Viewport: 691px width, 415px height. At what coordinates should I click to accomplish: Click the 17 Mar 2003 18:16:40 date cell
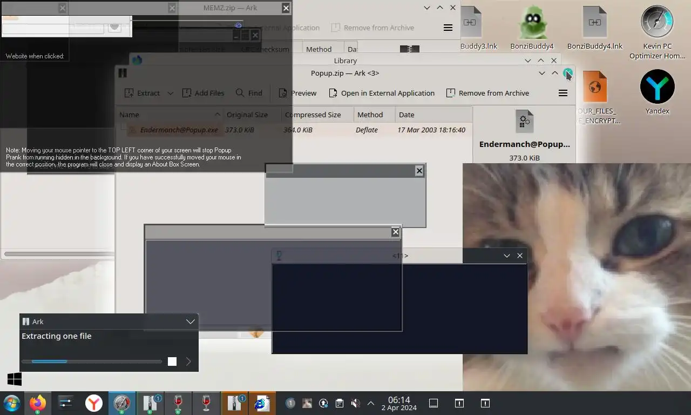(431, 130)
